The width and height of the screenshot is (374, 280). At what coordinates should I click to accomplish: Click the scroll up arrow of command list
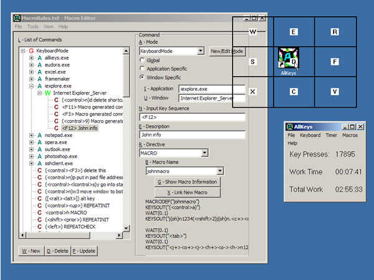coord(126,51)
